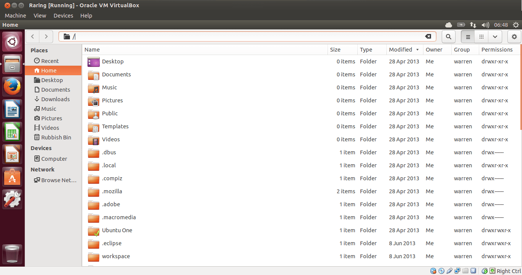Open Ubuntu Dash home launcher icon

[13, 42]
